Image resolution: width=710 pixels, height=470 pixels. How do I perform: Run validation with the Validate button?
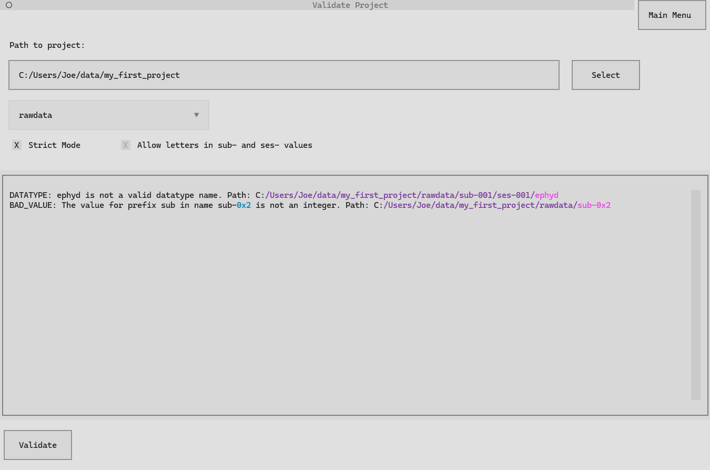pyautogui.click(x=38, y=445)
